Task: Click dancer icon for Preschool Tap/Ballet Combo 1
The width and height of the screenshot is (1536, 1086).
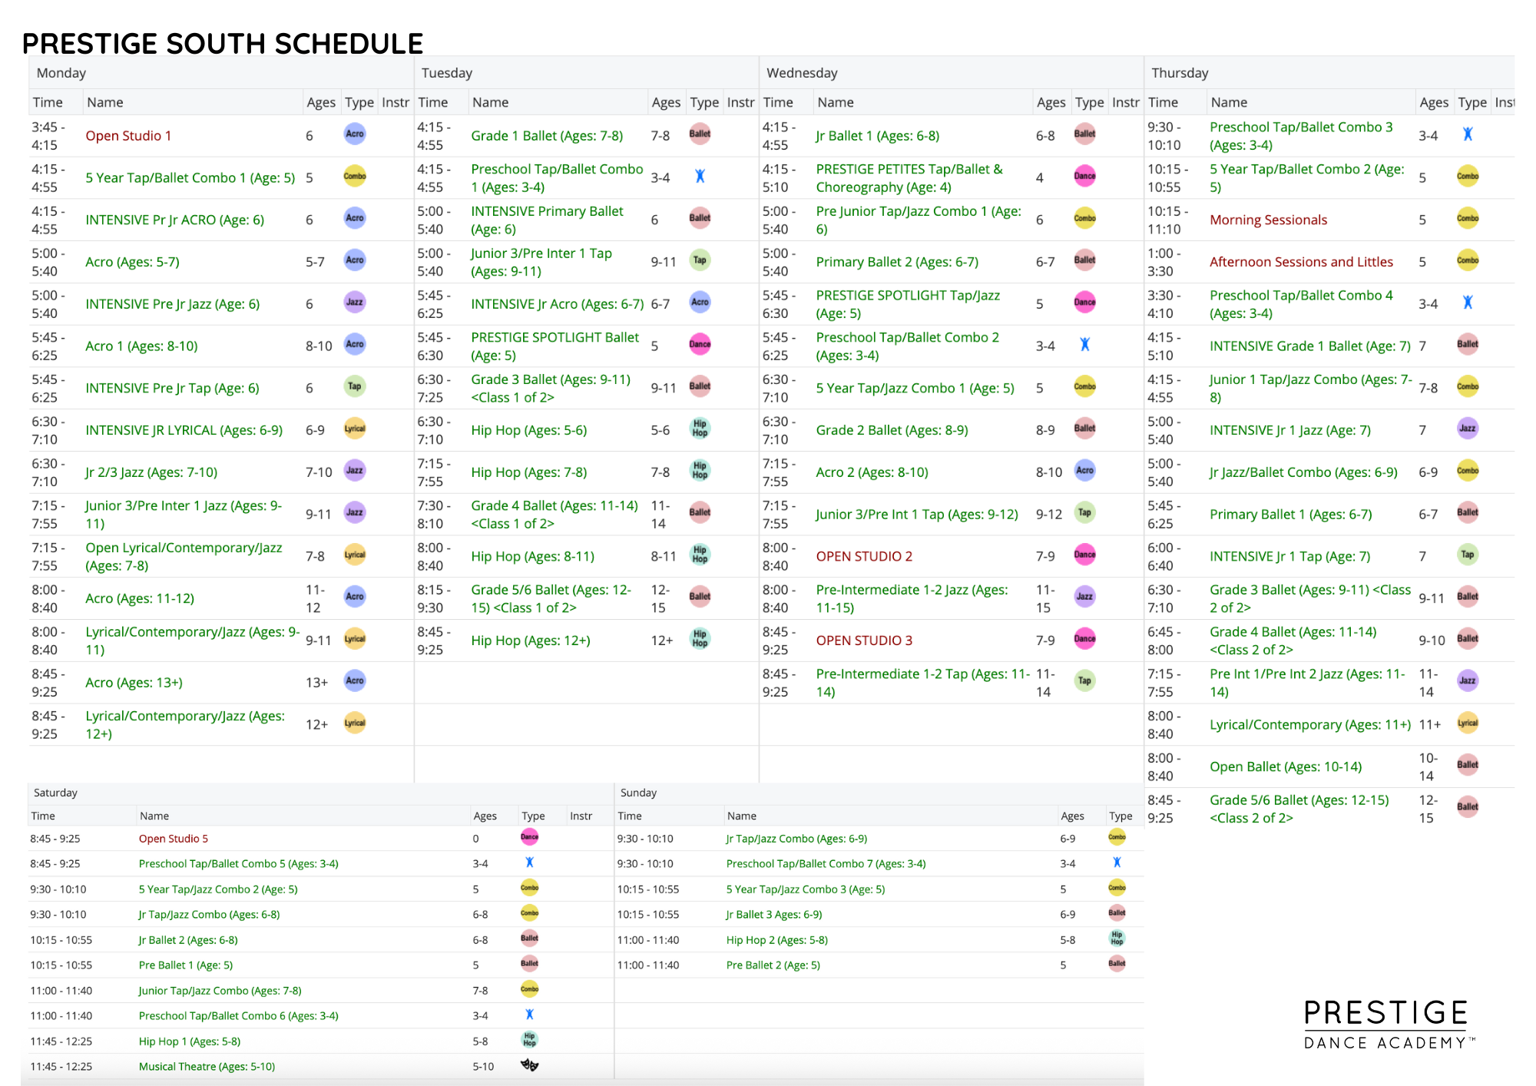Action: 700,176
